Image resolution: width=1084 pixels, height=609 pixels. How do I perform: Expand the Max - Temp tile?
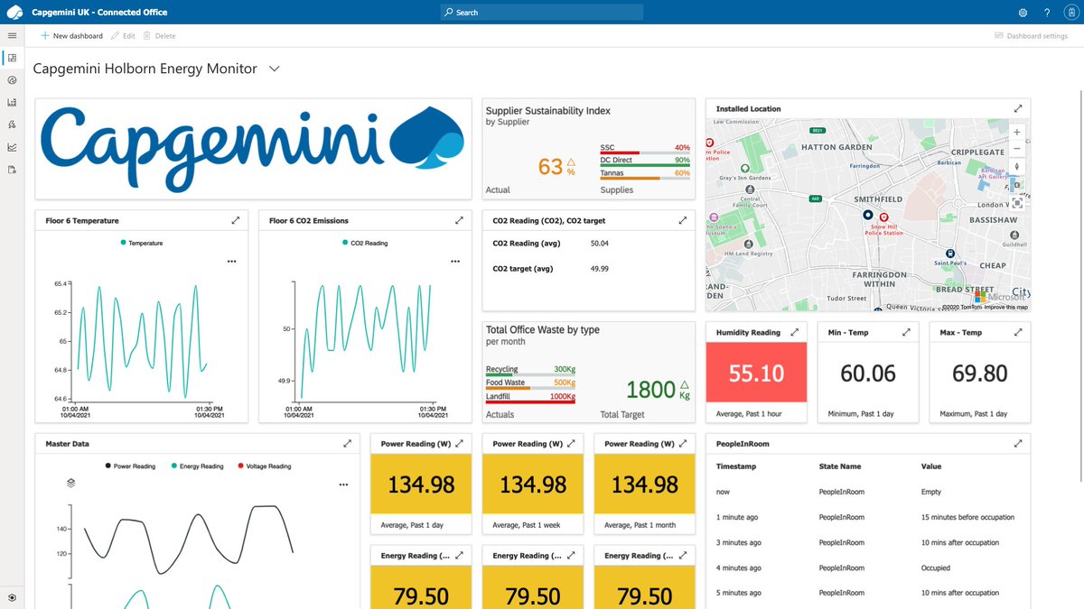1018,332
